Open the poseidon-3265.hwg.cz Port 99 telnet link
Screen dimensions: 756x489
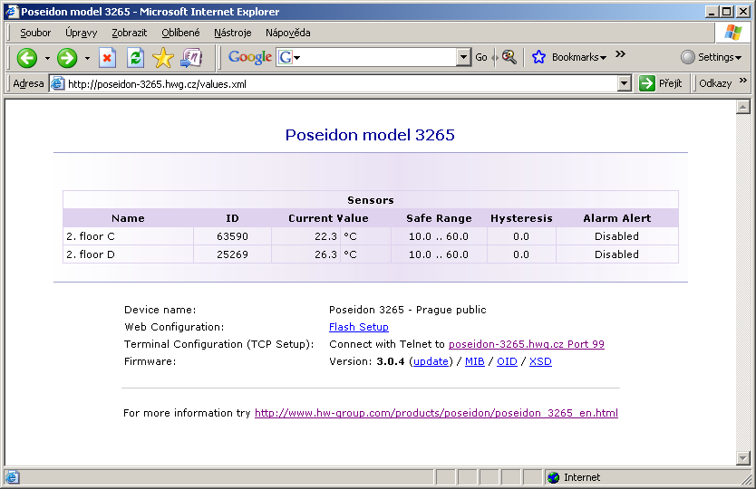(x=527, y=344)
